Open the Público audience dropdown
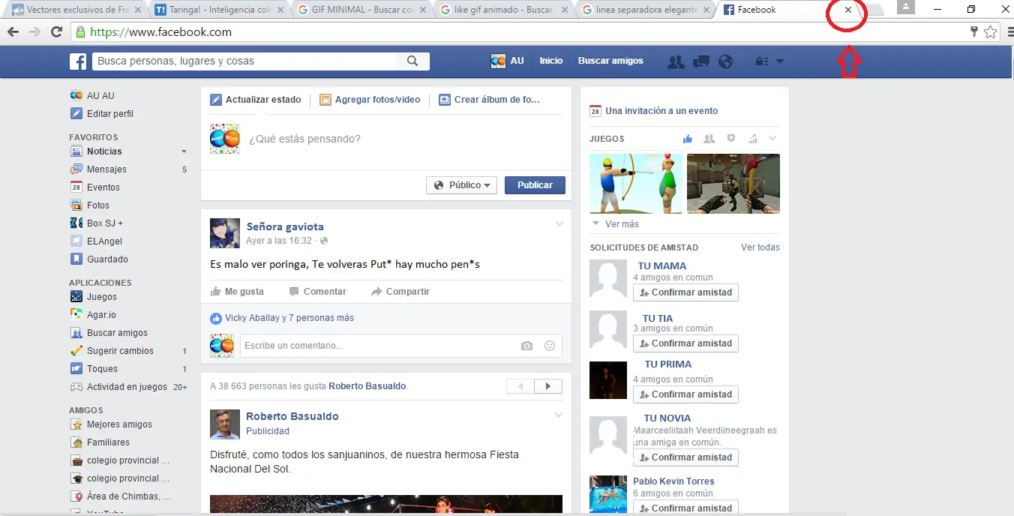 (x=461, y=185)
